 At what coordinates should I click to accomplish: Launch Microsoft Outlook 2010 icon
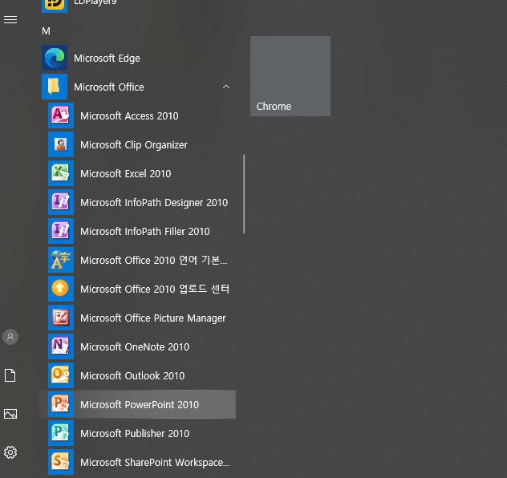[61, 375]
